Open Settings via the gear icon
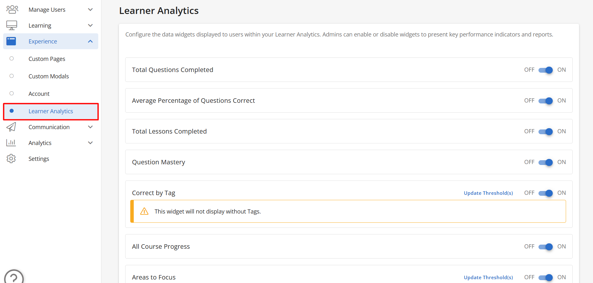This screenshot has height=283, width=593. click(11, 159)
